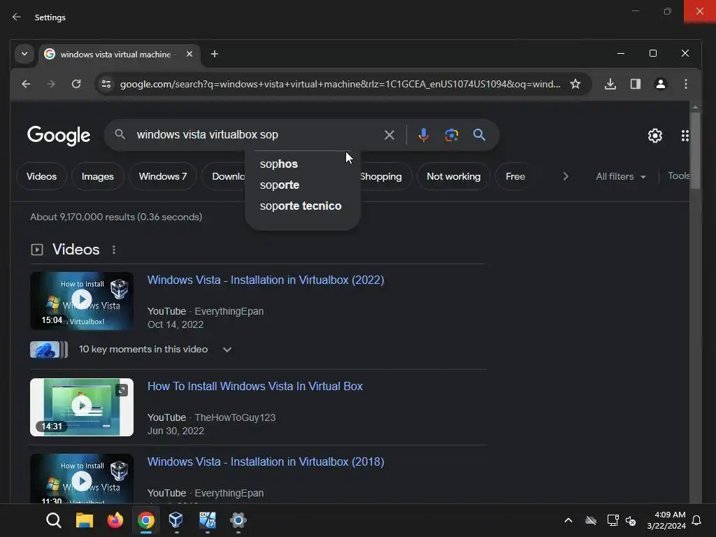Open File Explorer from taskbar
Image resolution: width=716 pixels, height=537 pixels.
tap(84, 520)
